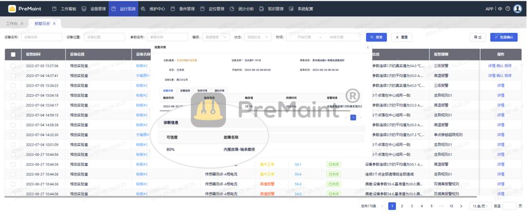This screenshot has width=527, height=218.
Task: Click the help question-mark icon in header
Action: point(508,8)
